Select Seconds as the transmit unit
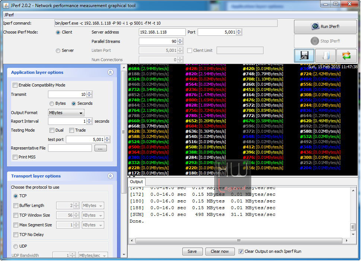361x261 pixels. click(74, 104)
